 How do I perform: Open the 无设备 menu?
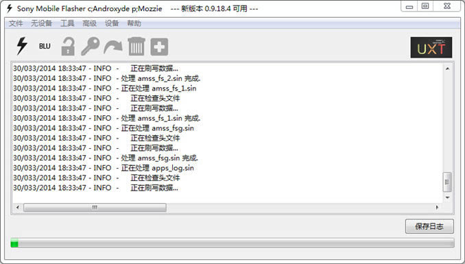pyautogui.click(x=42, y=23)
